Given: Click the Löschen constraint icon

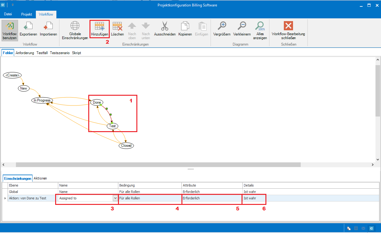Looking at the screenshot, I should [x=117, y=26].
